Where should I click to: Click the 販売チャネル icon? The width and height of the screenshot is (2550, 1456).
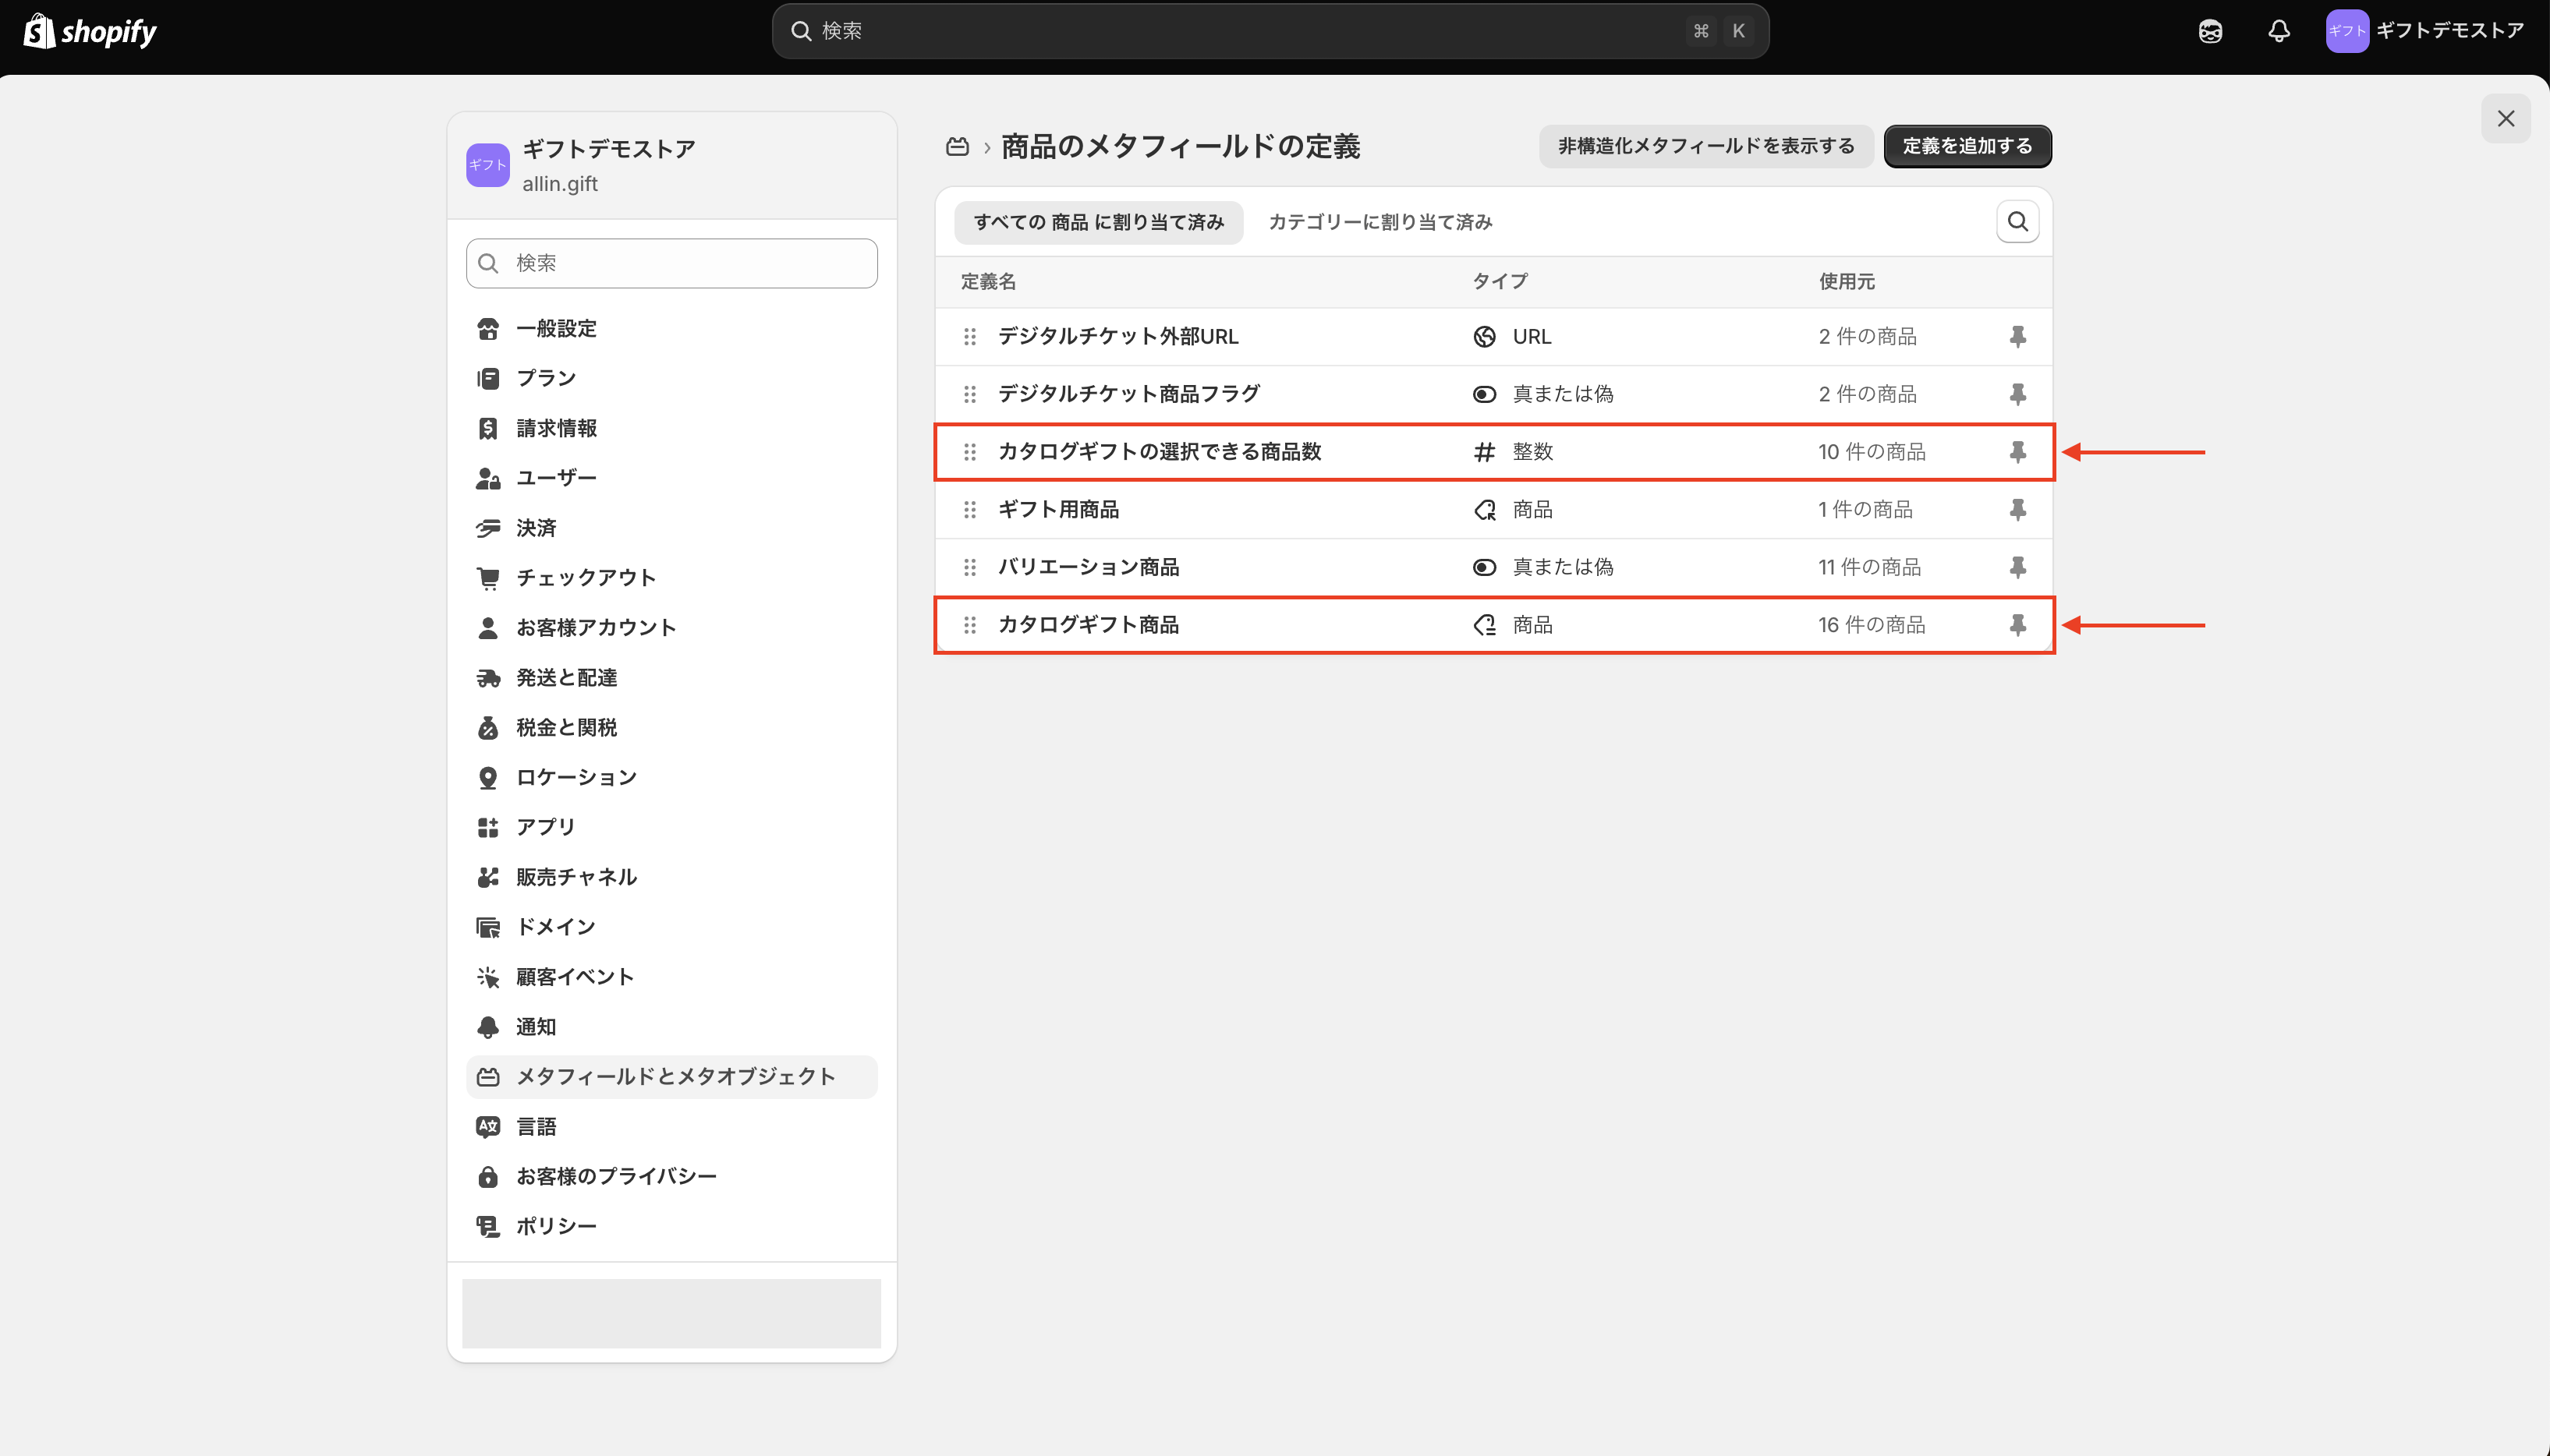coord(487,877)
